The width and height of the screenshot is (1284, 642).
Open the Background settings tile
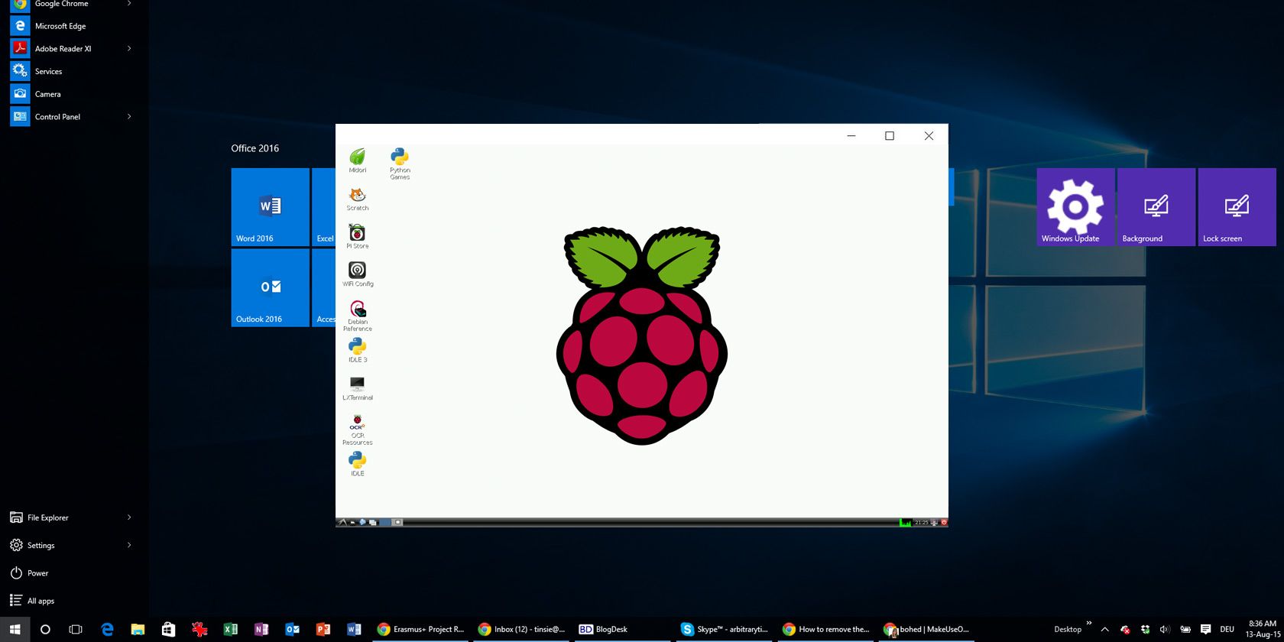[1156, 207]
